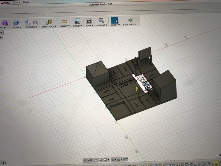Viewport: 221px width, 166px height.
Task: Open the Display Settings monitor icon
Action: point(113,159)
